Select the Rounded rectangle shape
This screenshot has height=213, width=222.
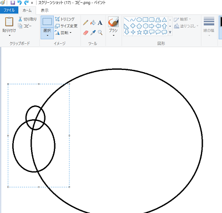(x=152, y=19)
